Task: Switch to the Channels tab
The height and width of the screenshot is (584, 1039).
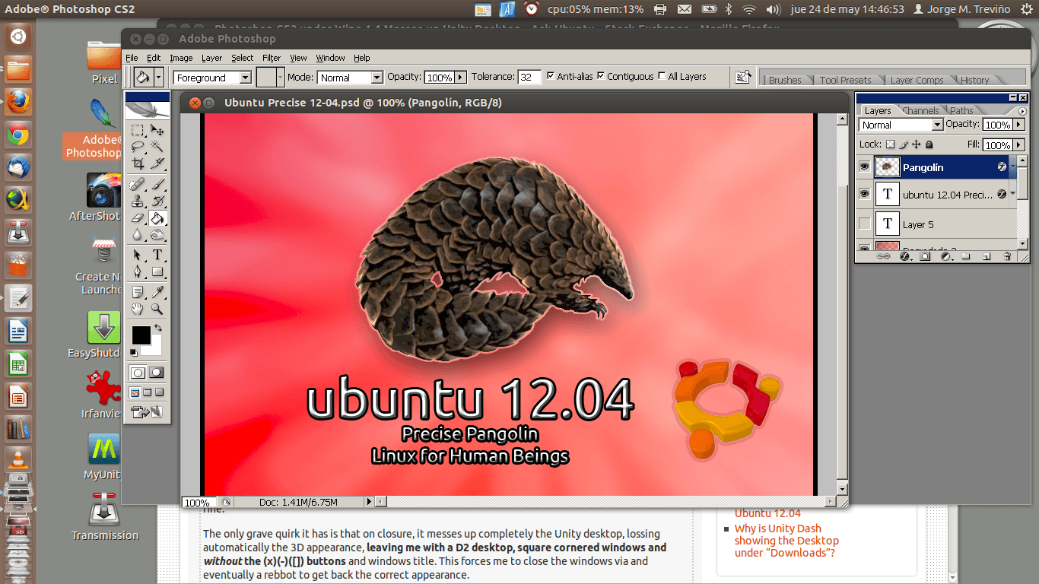Action: (921, 111)
